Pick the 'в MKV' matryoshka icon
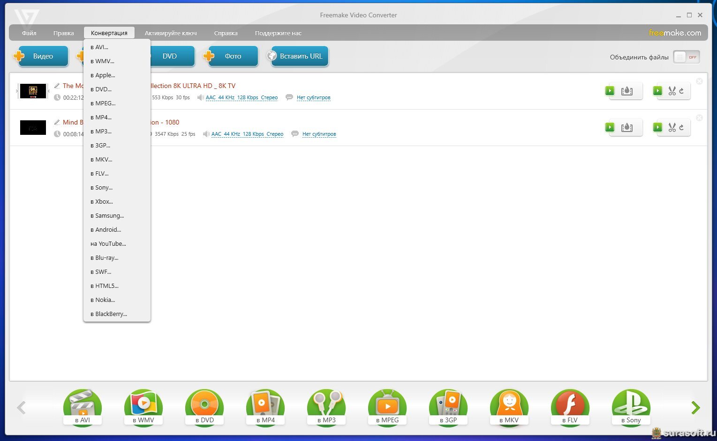The width and height of the screenshot is (717, 441). pos(509,407)
